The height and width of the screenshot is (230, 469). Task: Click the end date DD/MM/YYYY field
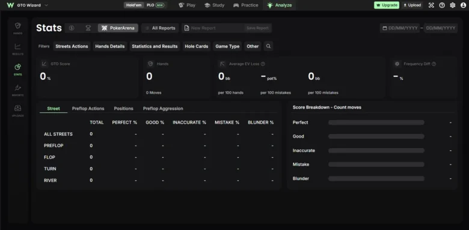click(x=441, y=28)
